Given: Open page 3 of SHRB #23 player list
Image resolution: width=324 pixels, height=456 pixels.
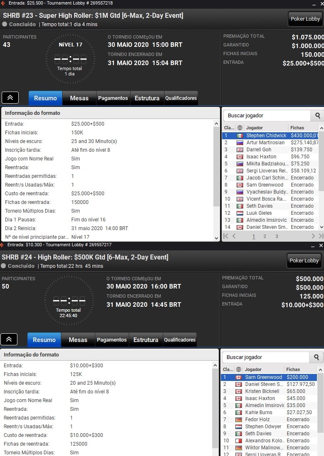Looking at the screenshot, I should (x=277, y=236).
